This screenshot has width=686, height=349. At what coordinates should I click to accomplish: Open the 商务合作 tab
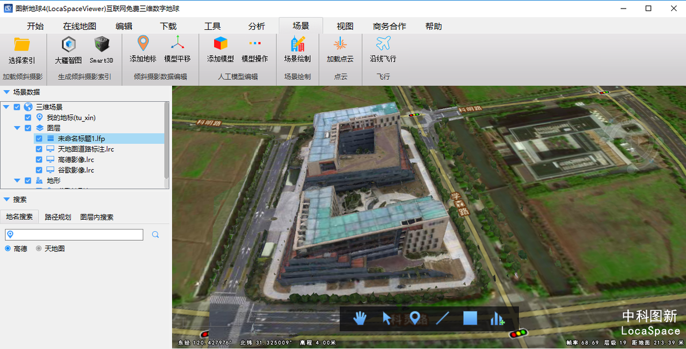point(390,26)
